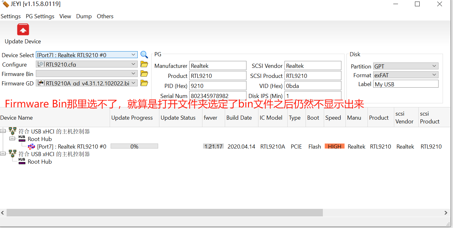Click the Manu column header
This screenshot has width=453, height=228.
[x=356, y=117]
